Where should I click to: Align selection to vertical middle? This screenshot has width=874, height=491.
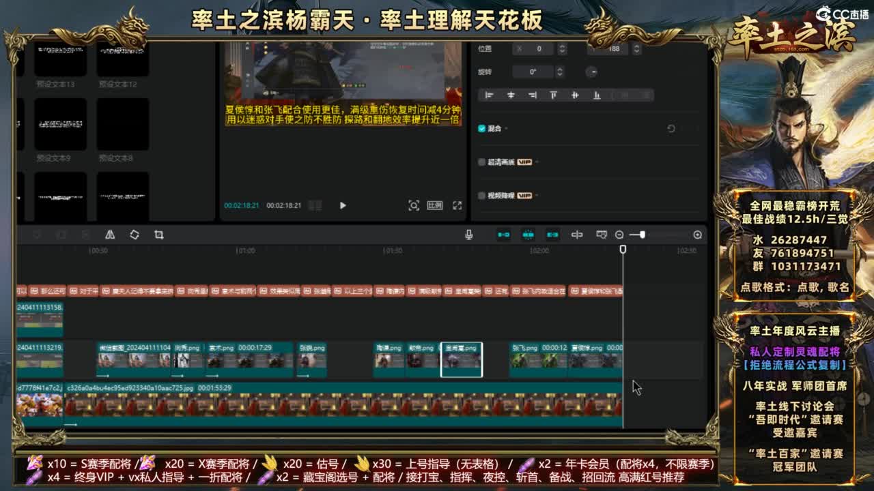tap(575, 95)
